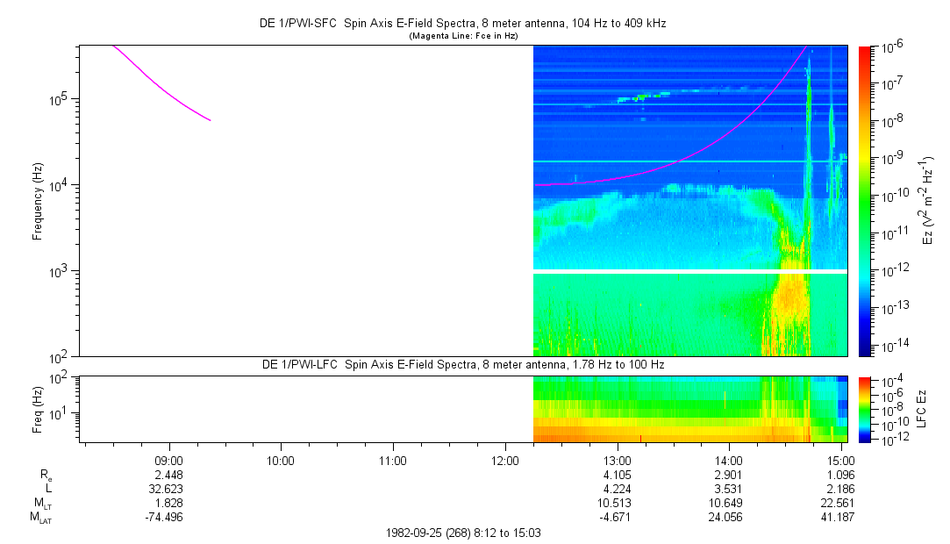Select the 13:00 time tick label
This screenshot has width=950, height=544.
pos(618,460)
